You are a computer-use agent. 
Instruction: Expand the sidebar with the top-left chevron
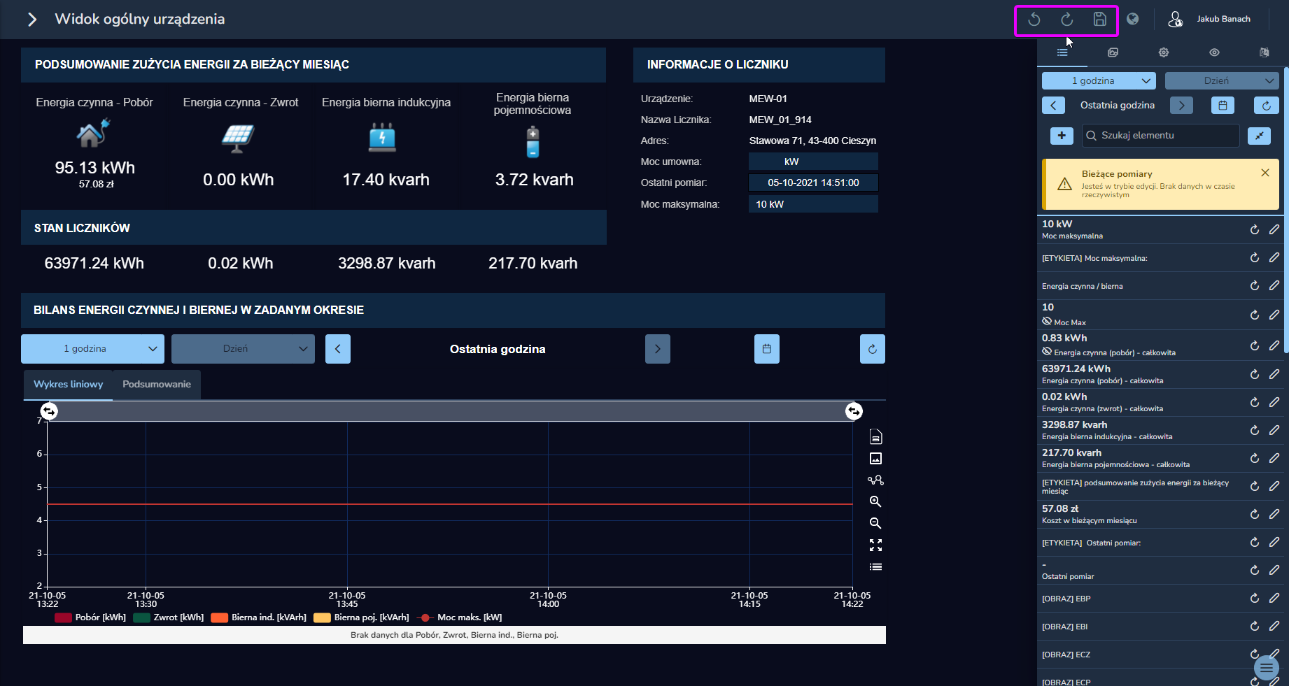click(x=31, y=20)
